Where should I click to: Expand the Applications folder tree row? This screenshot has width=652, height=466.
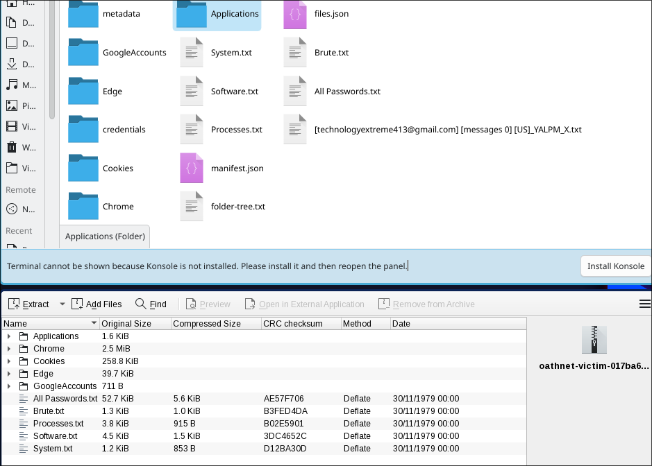coord(9,336)
